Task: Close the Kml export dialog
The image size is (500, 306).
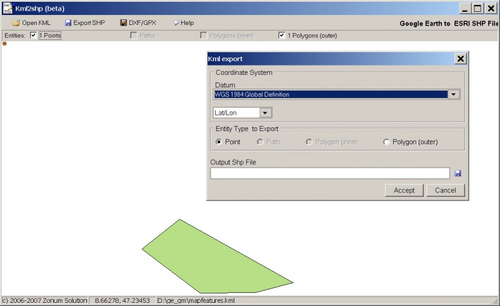Action: 461,59
